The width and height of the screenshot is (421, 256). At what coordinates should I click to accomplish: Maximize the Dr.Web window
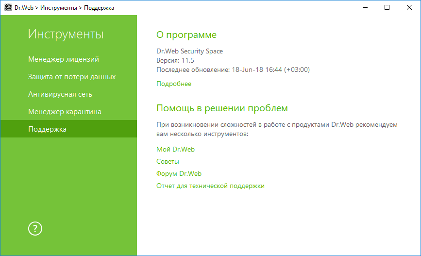pos(387,7)
